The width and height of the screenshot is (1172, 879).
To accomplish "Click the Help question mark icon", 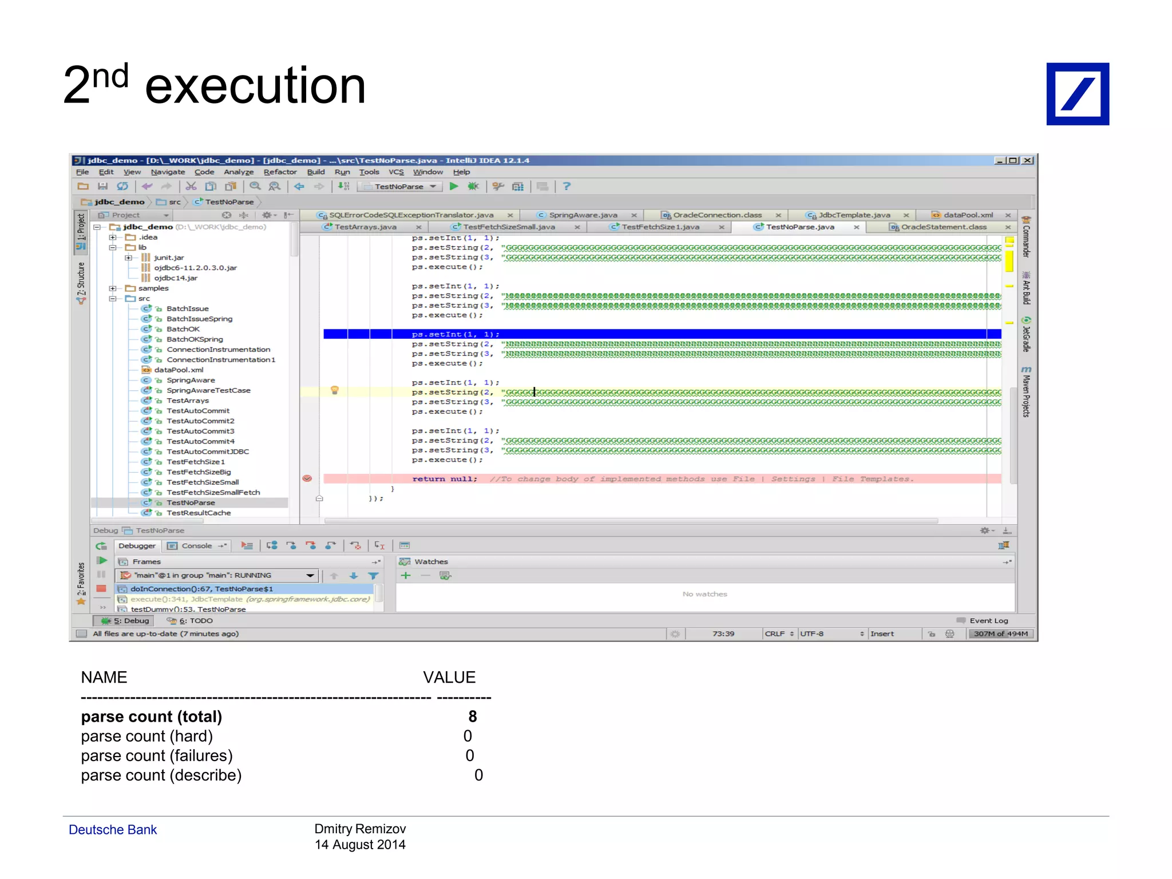I will pyautogui.click(x=567, y=187).
